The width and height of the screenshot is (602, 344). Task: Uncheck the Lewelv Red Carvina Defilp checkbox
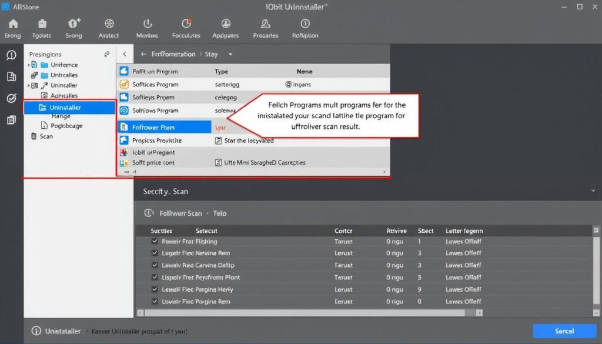coord(155,265)
